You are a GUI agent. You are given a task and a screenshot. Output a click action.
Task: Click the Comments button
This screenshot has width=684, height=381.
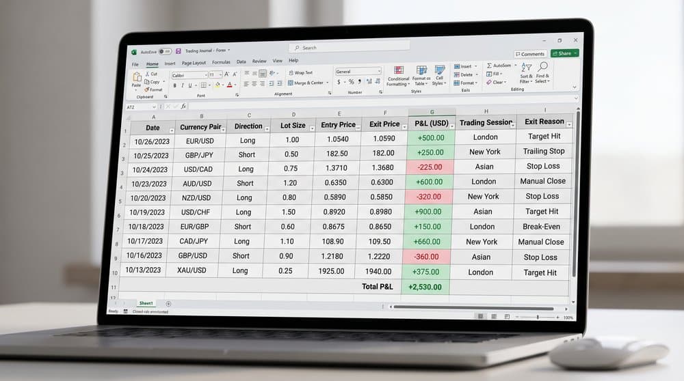point(530,54)
